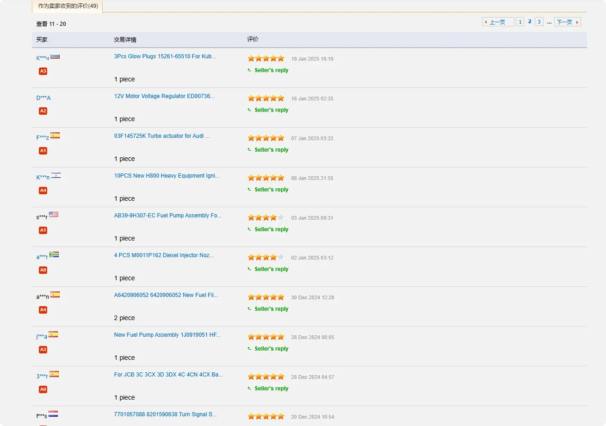Jump to page 3 of reviews
Image resolution: width=606 pixels, height=426 pixels.
(x=539, y=22)
